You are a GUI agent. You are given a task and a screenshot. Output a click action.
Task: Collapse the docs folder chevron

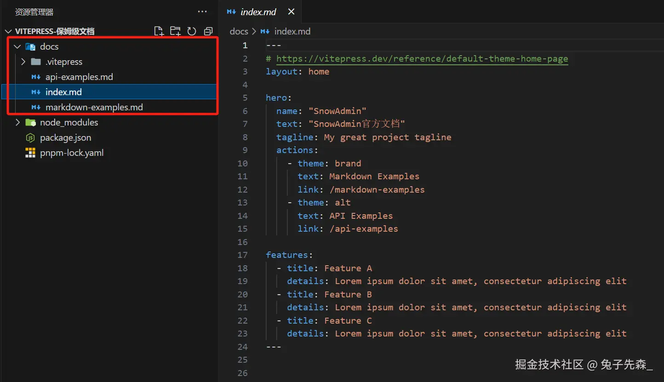pos(17,46)
